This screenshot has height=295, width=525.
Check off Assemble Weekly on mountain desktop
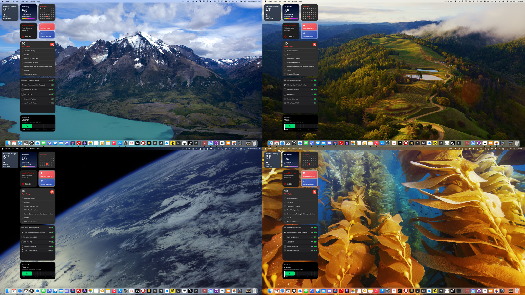(x=23, y=51)
